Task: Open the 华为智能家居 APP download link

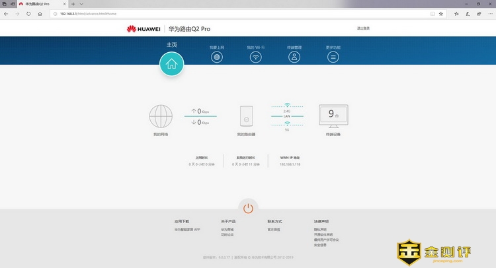Action: coord(187,230)
